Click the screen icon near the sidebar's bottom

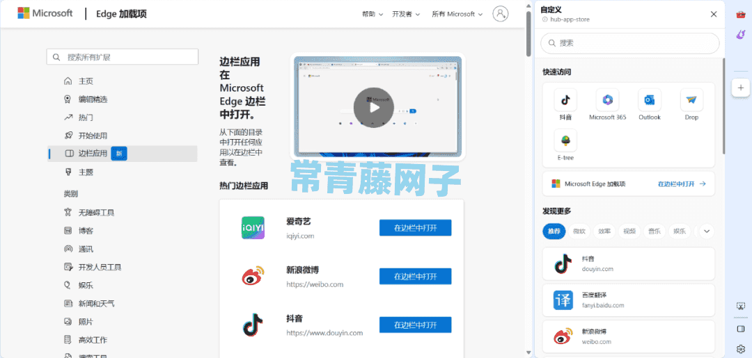[740, 305]
